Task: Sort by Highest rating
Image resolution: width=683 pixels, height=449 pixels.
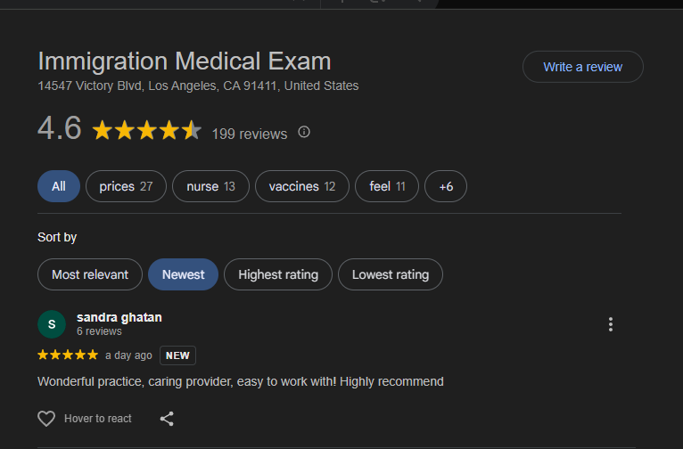Action: point(278,274)
